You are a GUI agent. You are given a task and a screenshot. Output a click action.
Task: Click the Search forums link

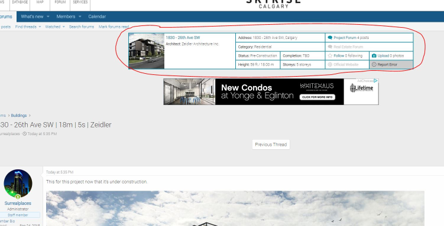82,27
